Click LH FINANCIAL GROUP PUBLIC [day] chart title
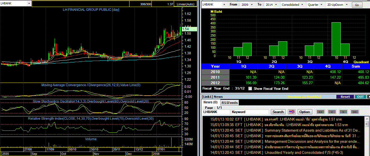This screenshot has width=370, height=156. pos(91,10)
